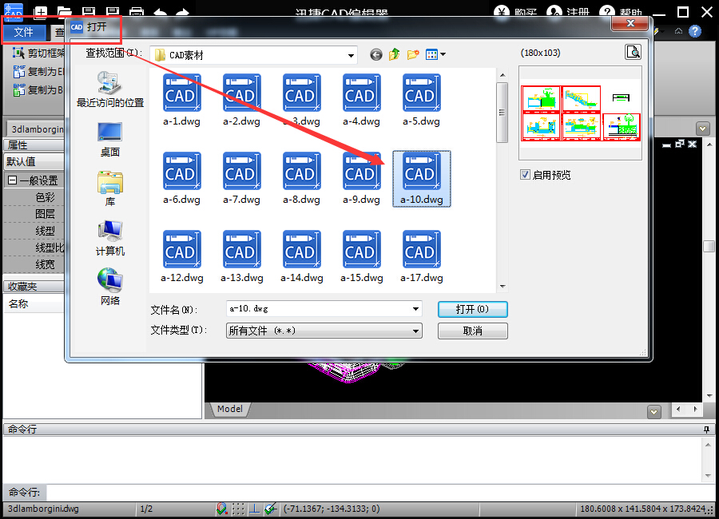Screen dimensions: 719x519
Task: Click the file list scroll-up arrow
Action: pyautogui.click(x=503, y=74)
